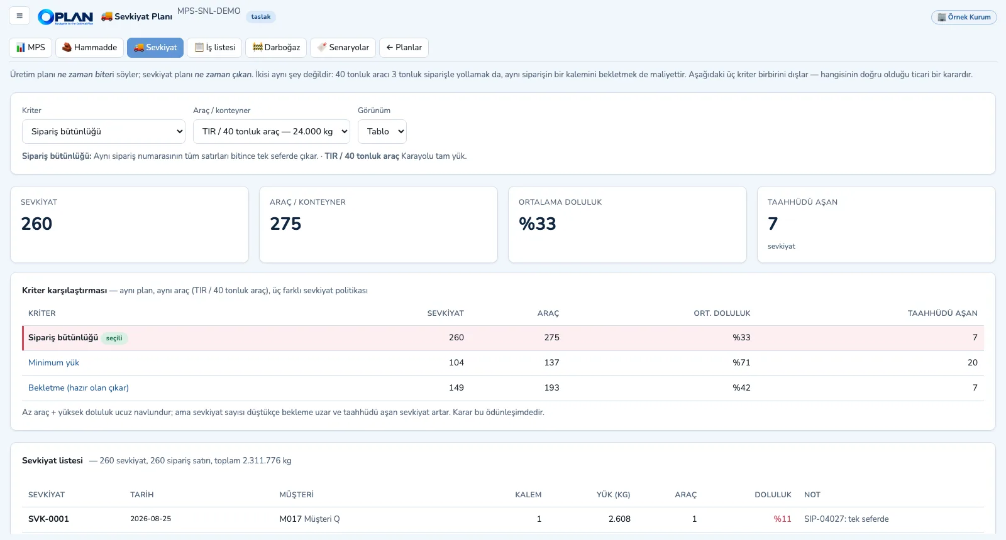Click the ARAÇ / KONTEYNER card value 275
Screen dimensions: 1006x540
coord(285,224)
